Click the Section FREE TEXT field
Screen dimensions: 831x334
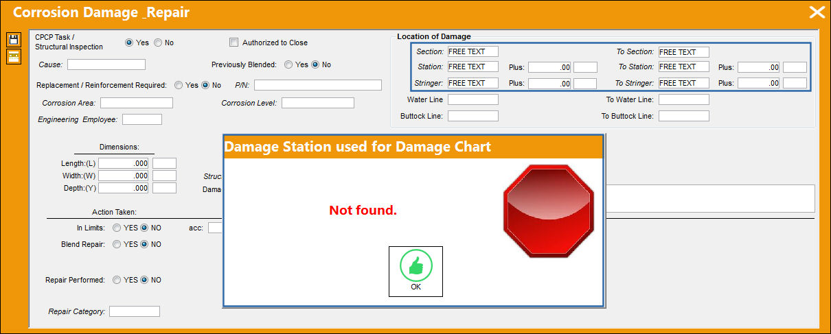point(473,51)
